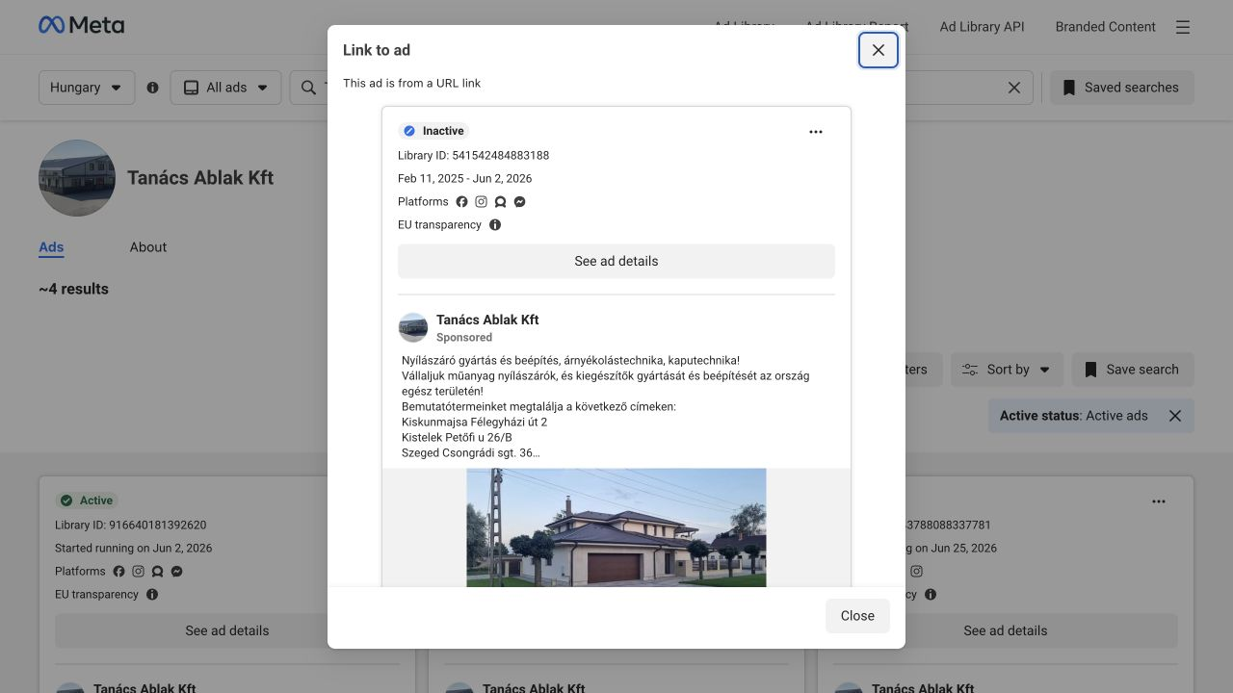This screenshot has height=693, width=1233.
Task: Click Tanács Ablak Kft page profile picture
Action: click(x=77, y=178)
